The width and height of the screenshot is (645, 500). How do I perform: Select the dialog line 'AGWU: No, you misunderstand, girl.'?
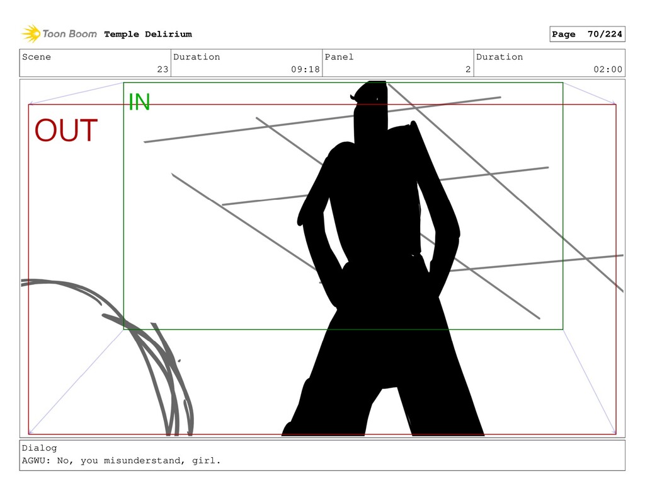[x=122, y=460]
